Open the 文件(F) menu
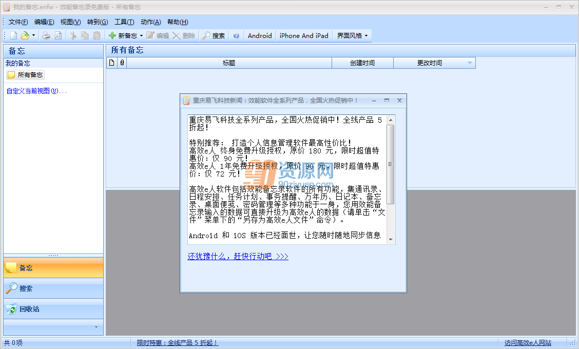This screenshot has width=579, height=349. [x=18, y=22]
